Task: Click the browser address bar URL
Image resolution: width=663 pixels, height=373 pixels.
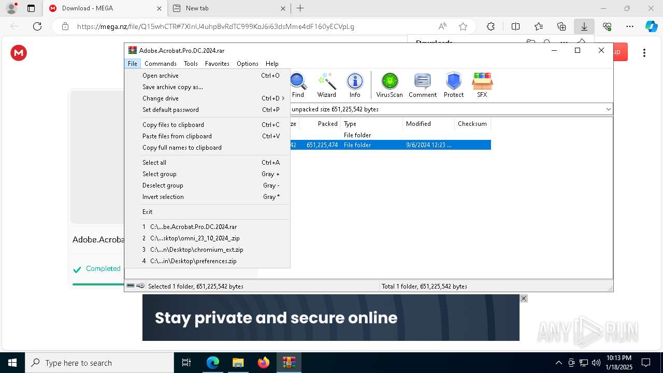Action: coord(215,26)
